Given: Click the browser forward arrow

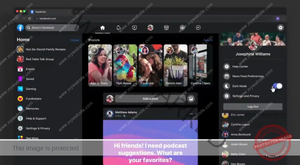Looking at the screenshot, I should [x=24, y=19].
